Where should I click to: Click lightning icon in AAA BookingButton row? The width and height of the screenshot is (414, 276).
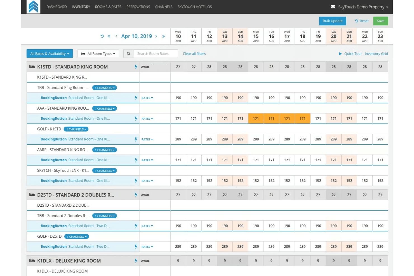pyautogui.click(x=136, y=119)
